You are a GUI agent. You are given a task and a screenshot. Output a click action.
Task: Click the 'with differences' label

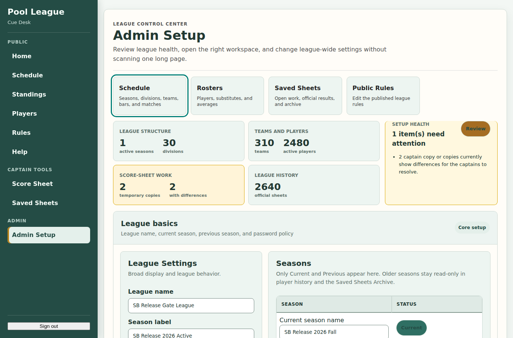(188, 195)
